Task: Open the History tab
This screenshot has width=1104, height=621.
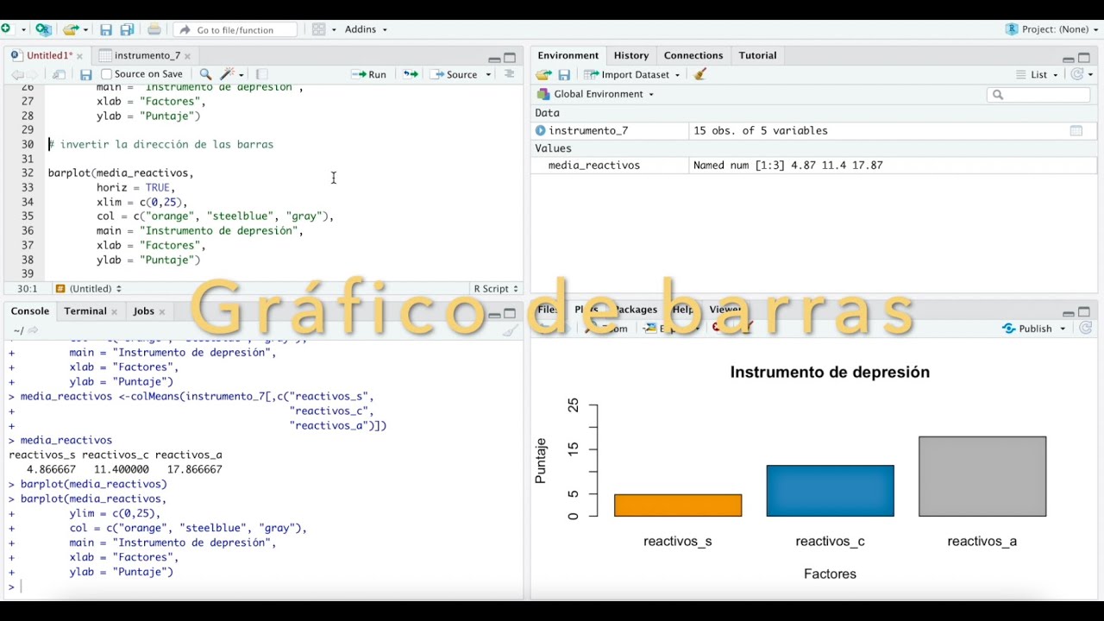Action: pos(631,55)
